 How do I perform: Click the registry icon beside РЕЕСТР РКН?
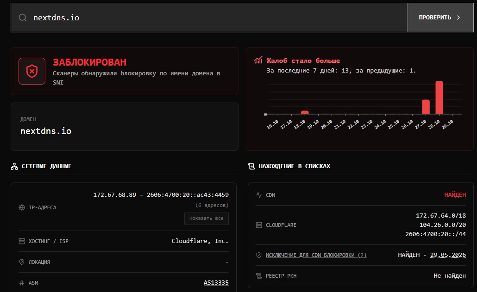[x=259, y=276]
